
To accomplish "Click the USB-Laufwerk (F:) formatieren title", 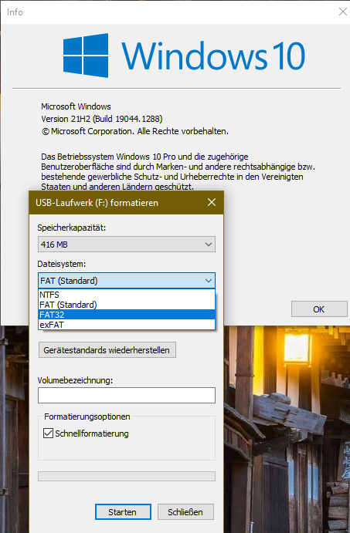I will (x=97, y=203).
